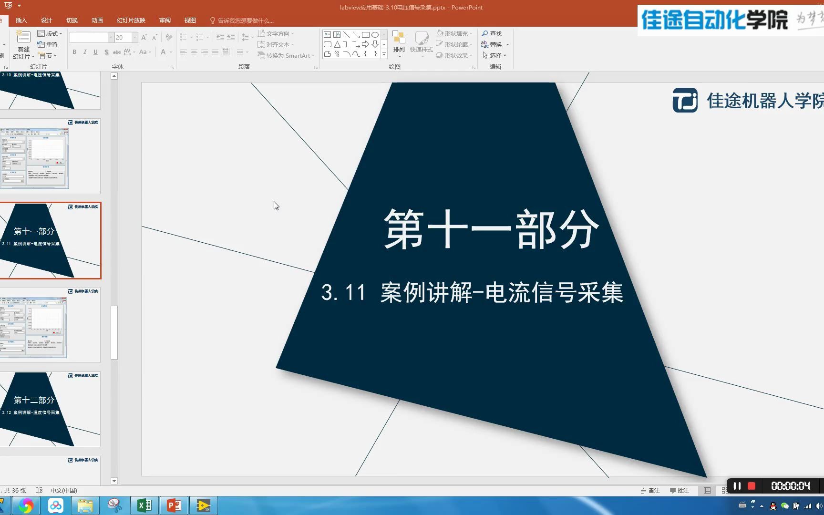Apply italic formatting
This screenshot has height=515, width=824.
click(x=84, y=52)
